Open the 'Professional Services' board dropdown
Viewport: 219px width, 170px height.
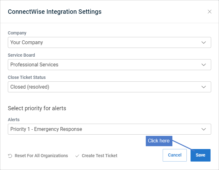[109, 65]
